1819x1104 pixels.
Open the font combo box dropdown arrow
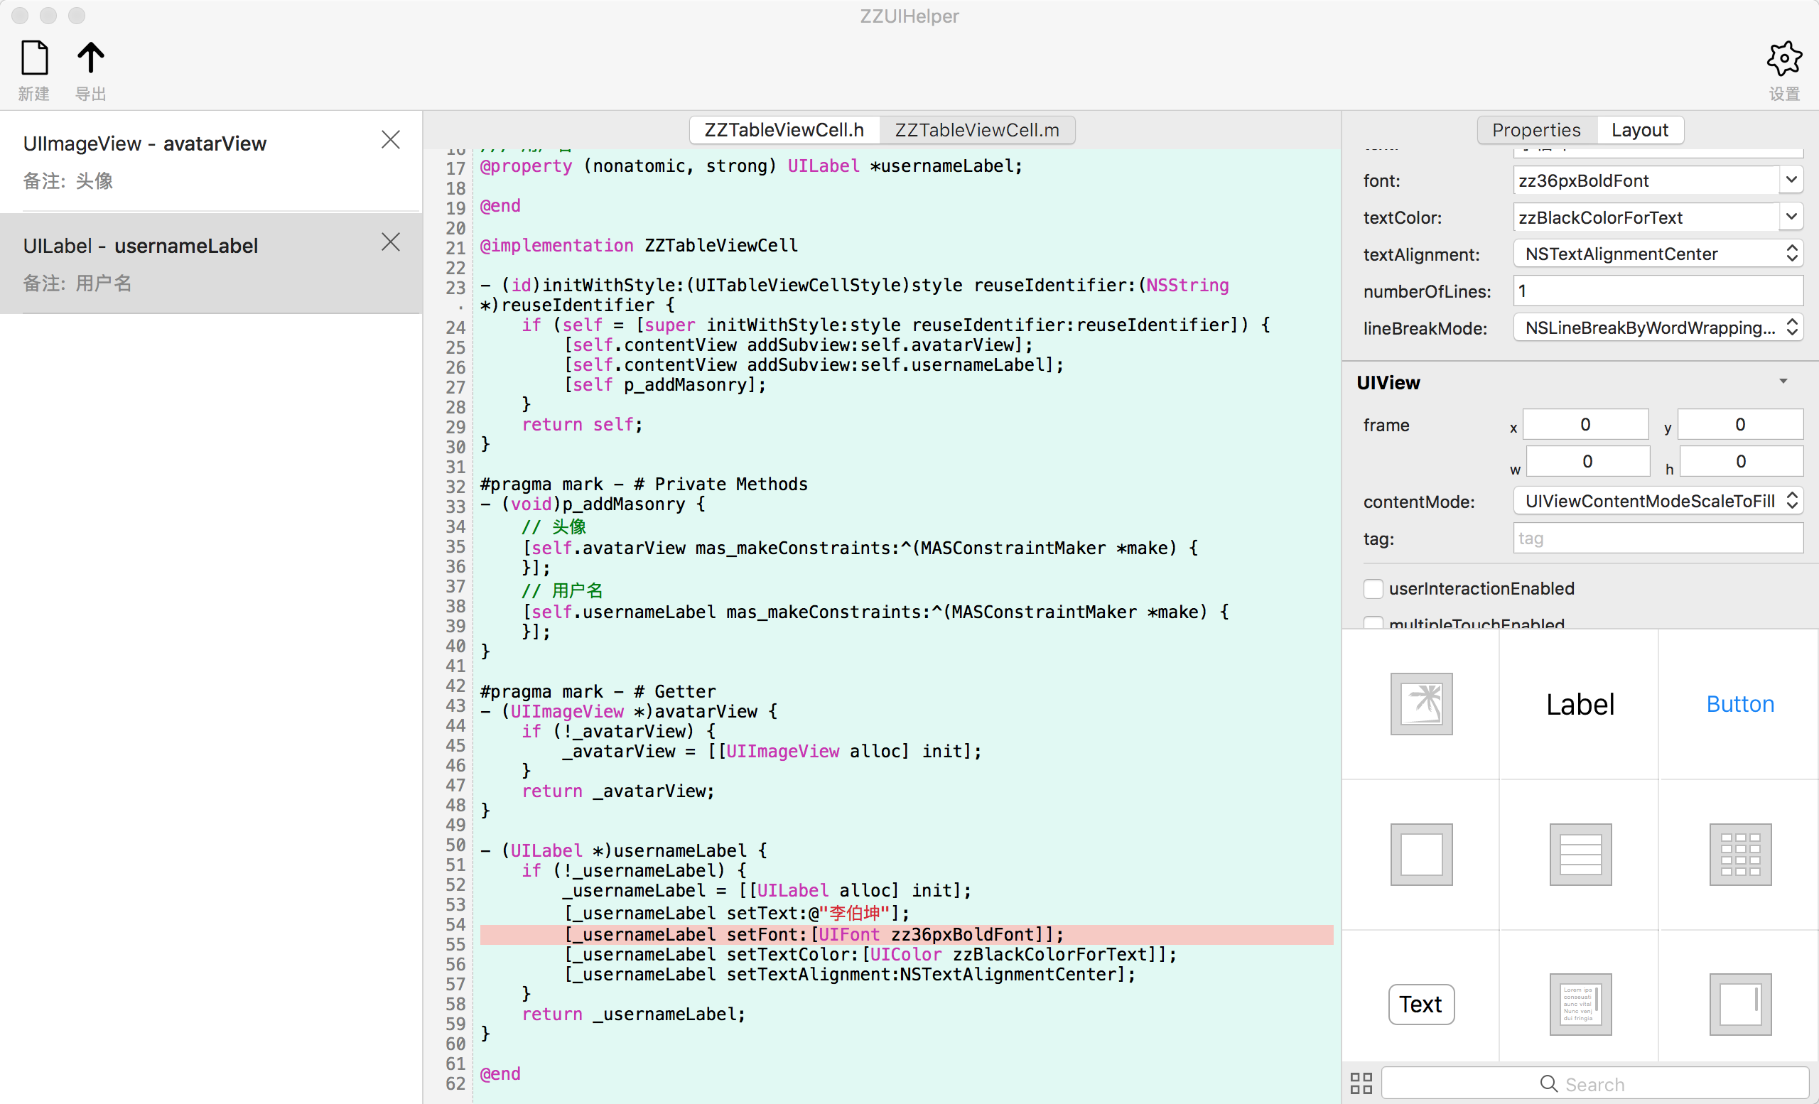tap(1791, 180)
